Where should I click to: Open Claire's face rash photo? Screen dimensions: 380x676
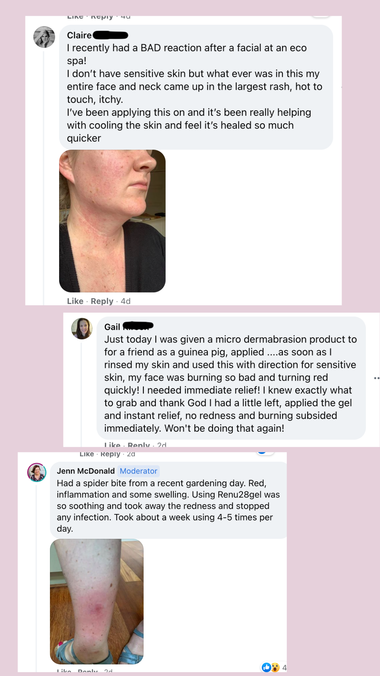(112, 221)
